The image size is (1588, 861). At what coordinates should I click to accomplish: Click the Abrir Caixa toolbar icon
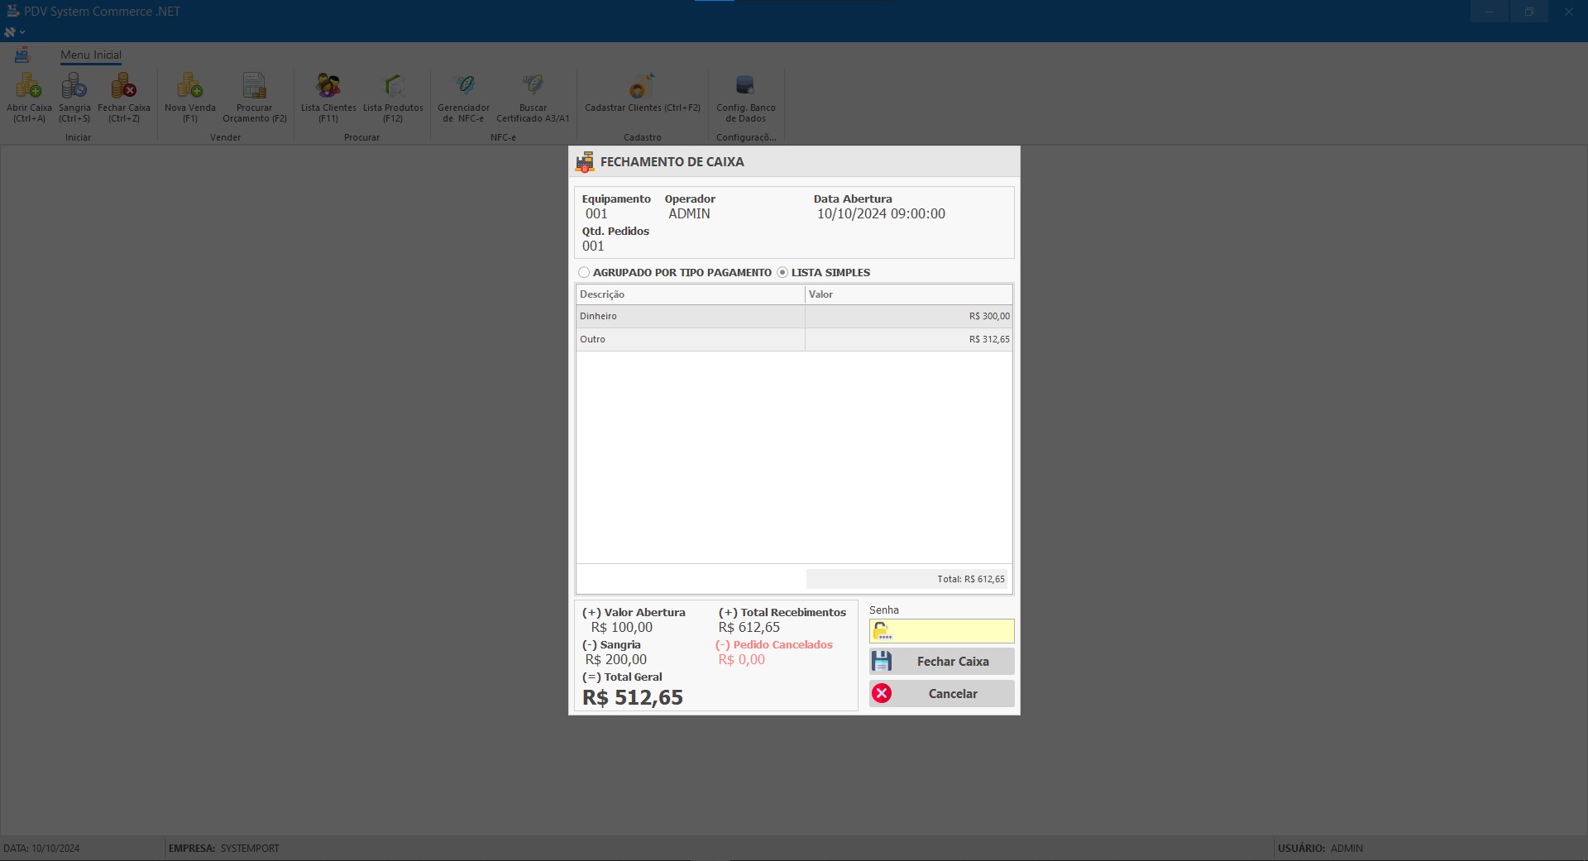pos(29,86)
